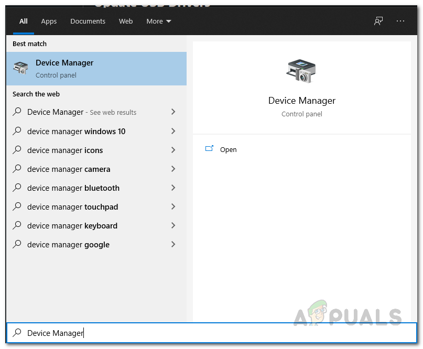Switch to the Documents search tab
The image size is (423, 349).
pyautogui.click(x=88, y=21)
